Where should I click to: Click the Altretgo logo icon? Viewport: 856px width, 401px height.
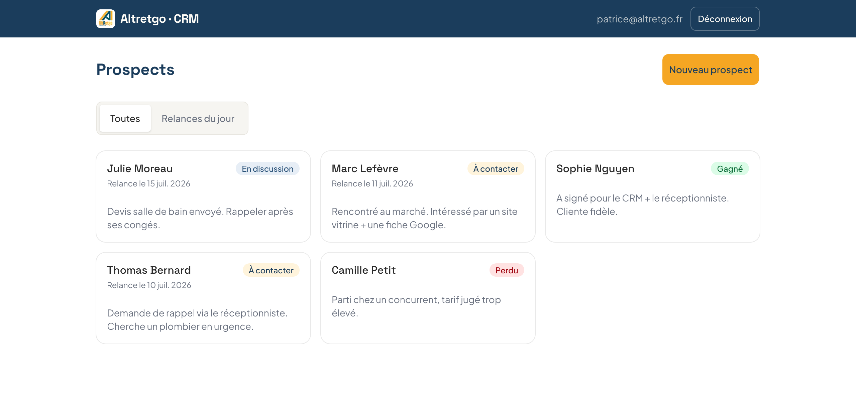click(106, 19)
